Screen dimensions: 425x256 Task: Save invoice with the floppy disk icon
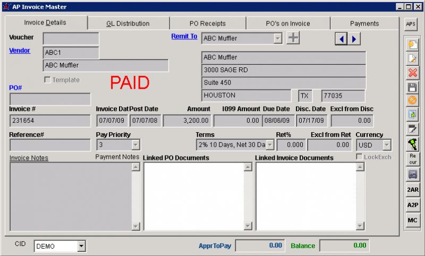pyautogui.click(x=412, y=87)
